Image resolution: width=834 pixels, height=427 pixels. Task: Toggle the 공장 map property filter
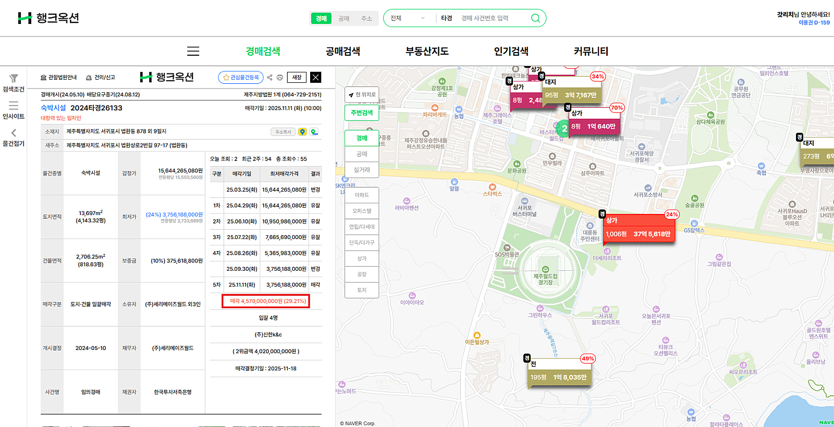point(362,274)
